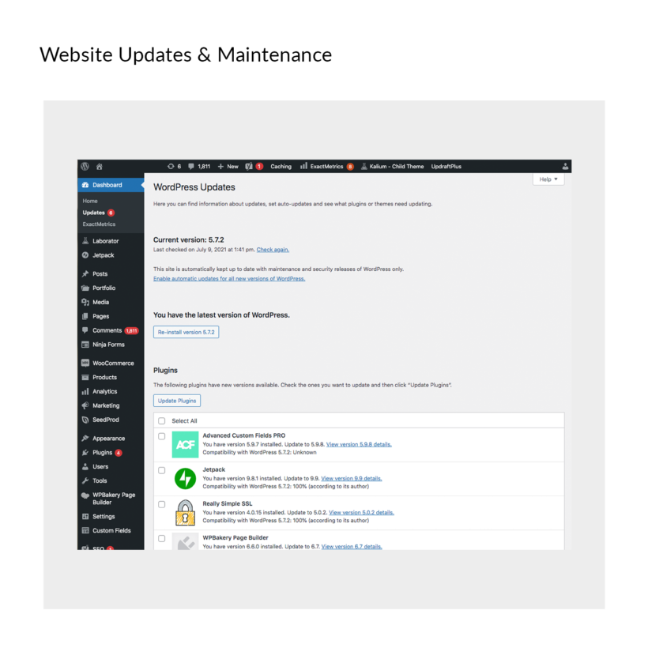The height and width of the screenshot is (648, 648).
Task: Enable the Really Simple SSL checkbox
Action: [x=161, y=504]
